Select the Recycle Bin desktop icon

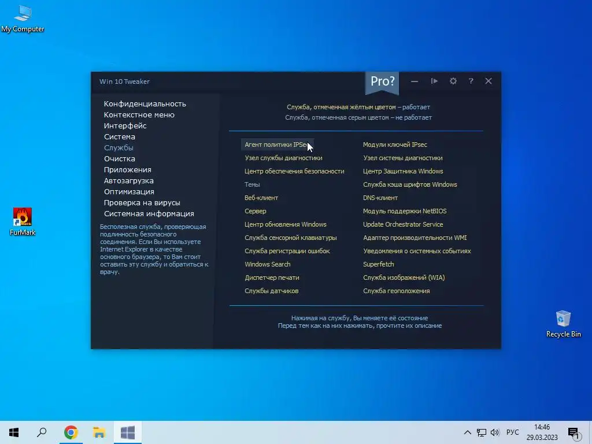click(563, 324)
